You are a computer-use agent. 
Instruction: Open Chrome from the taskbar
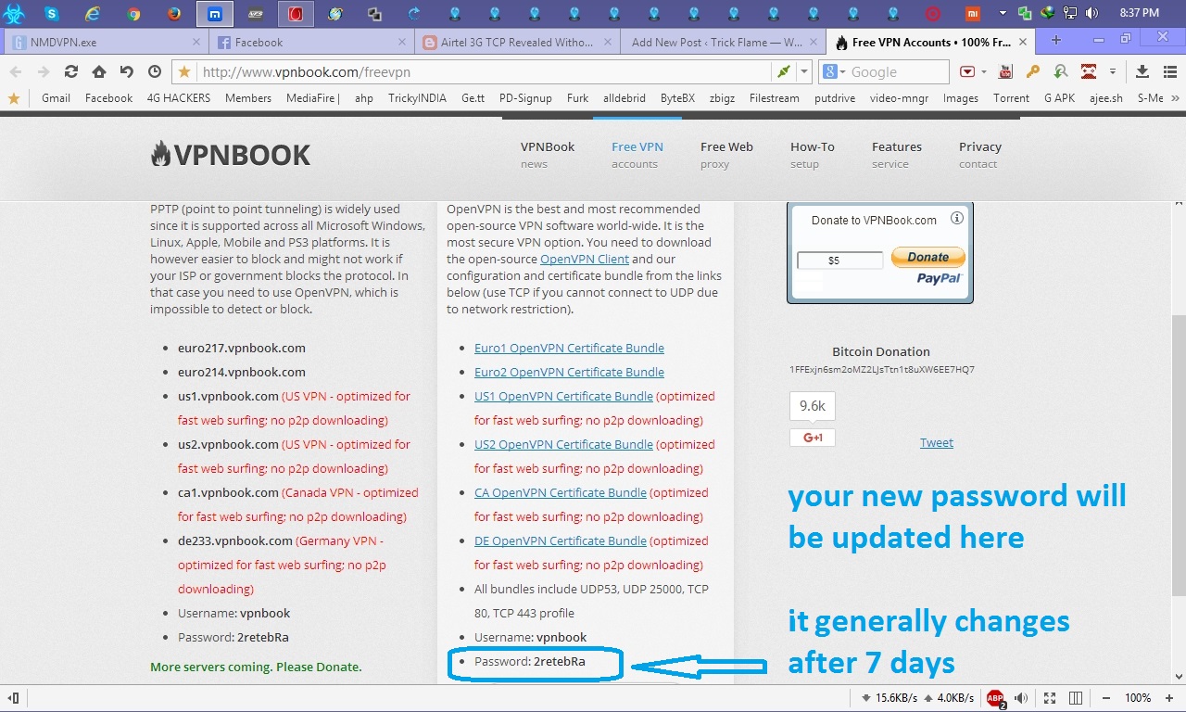133,14
